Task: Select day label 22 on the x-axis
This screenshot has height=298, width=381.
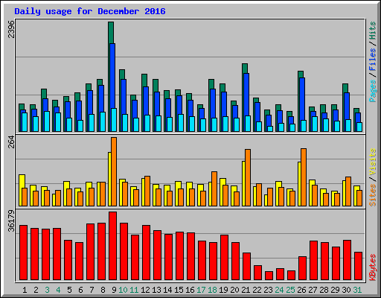Action: pos(257,290)
